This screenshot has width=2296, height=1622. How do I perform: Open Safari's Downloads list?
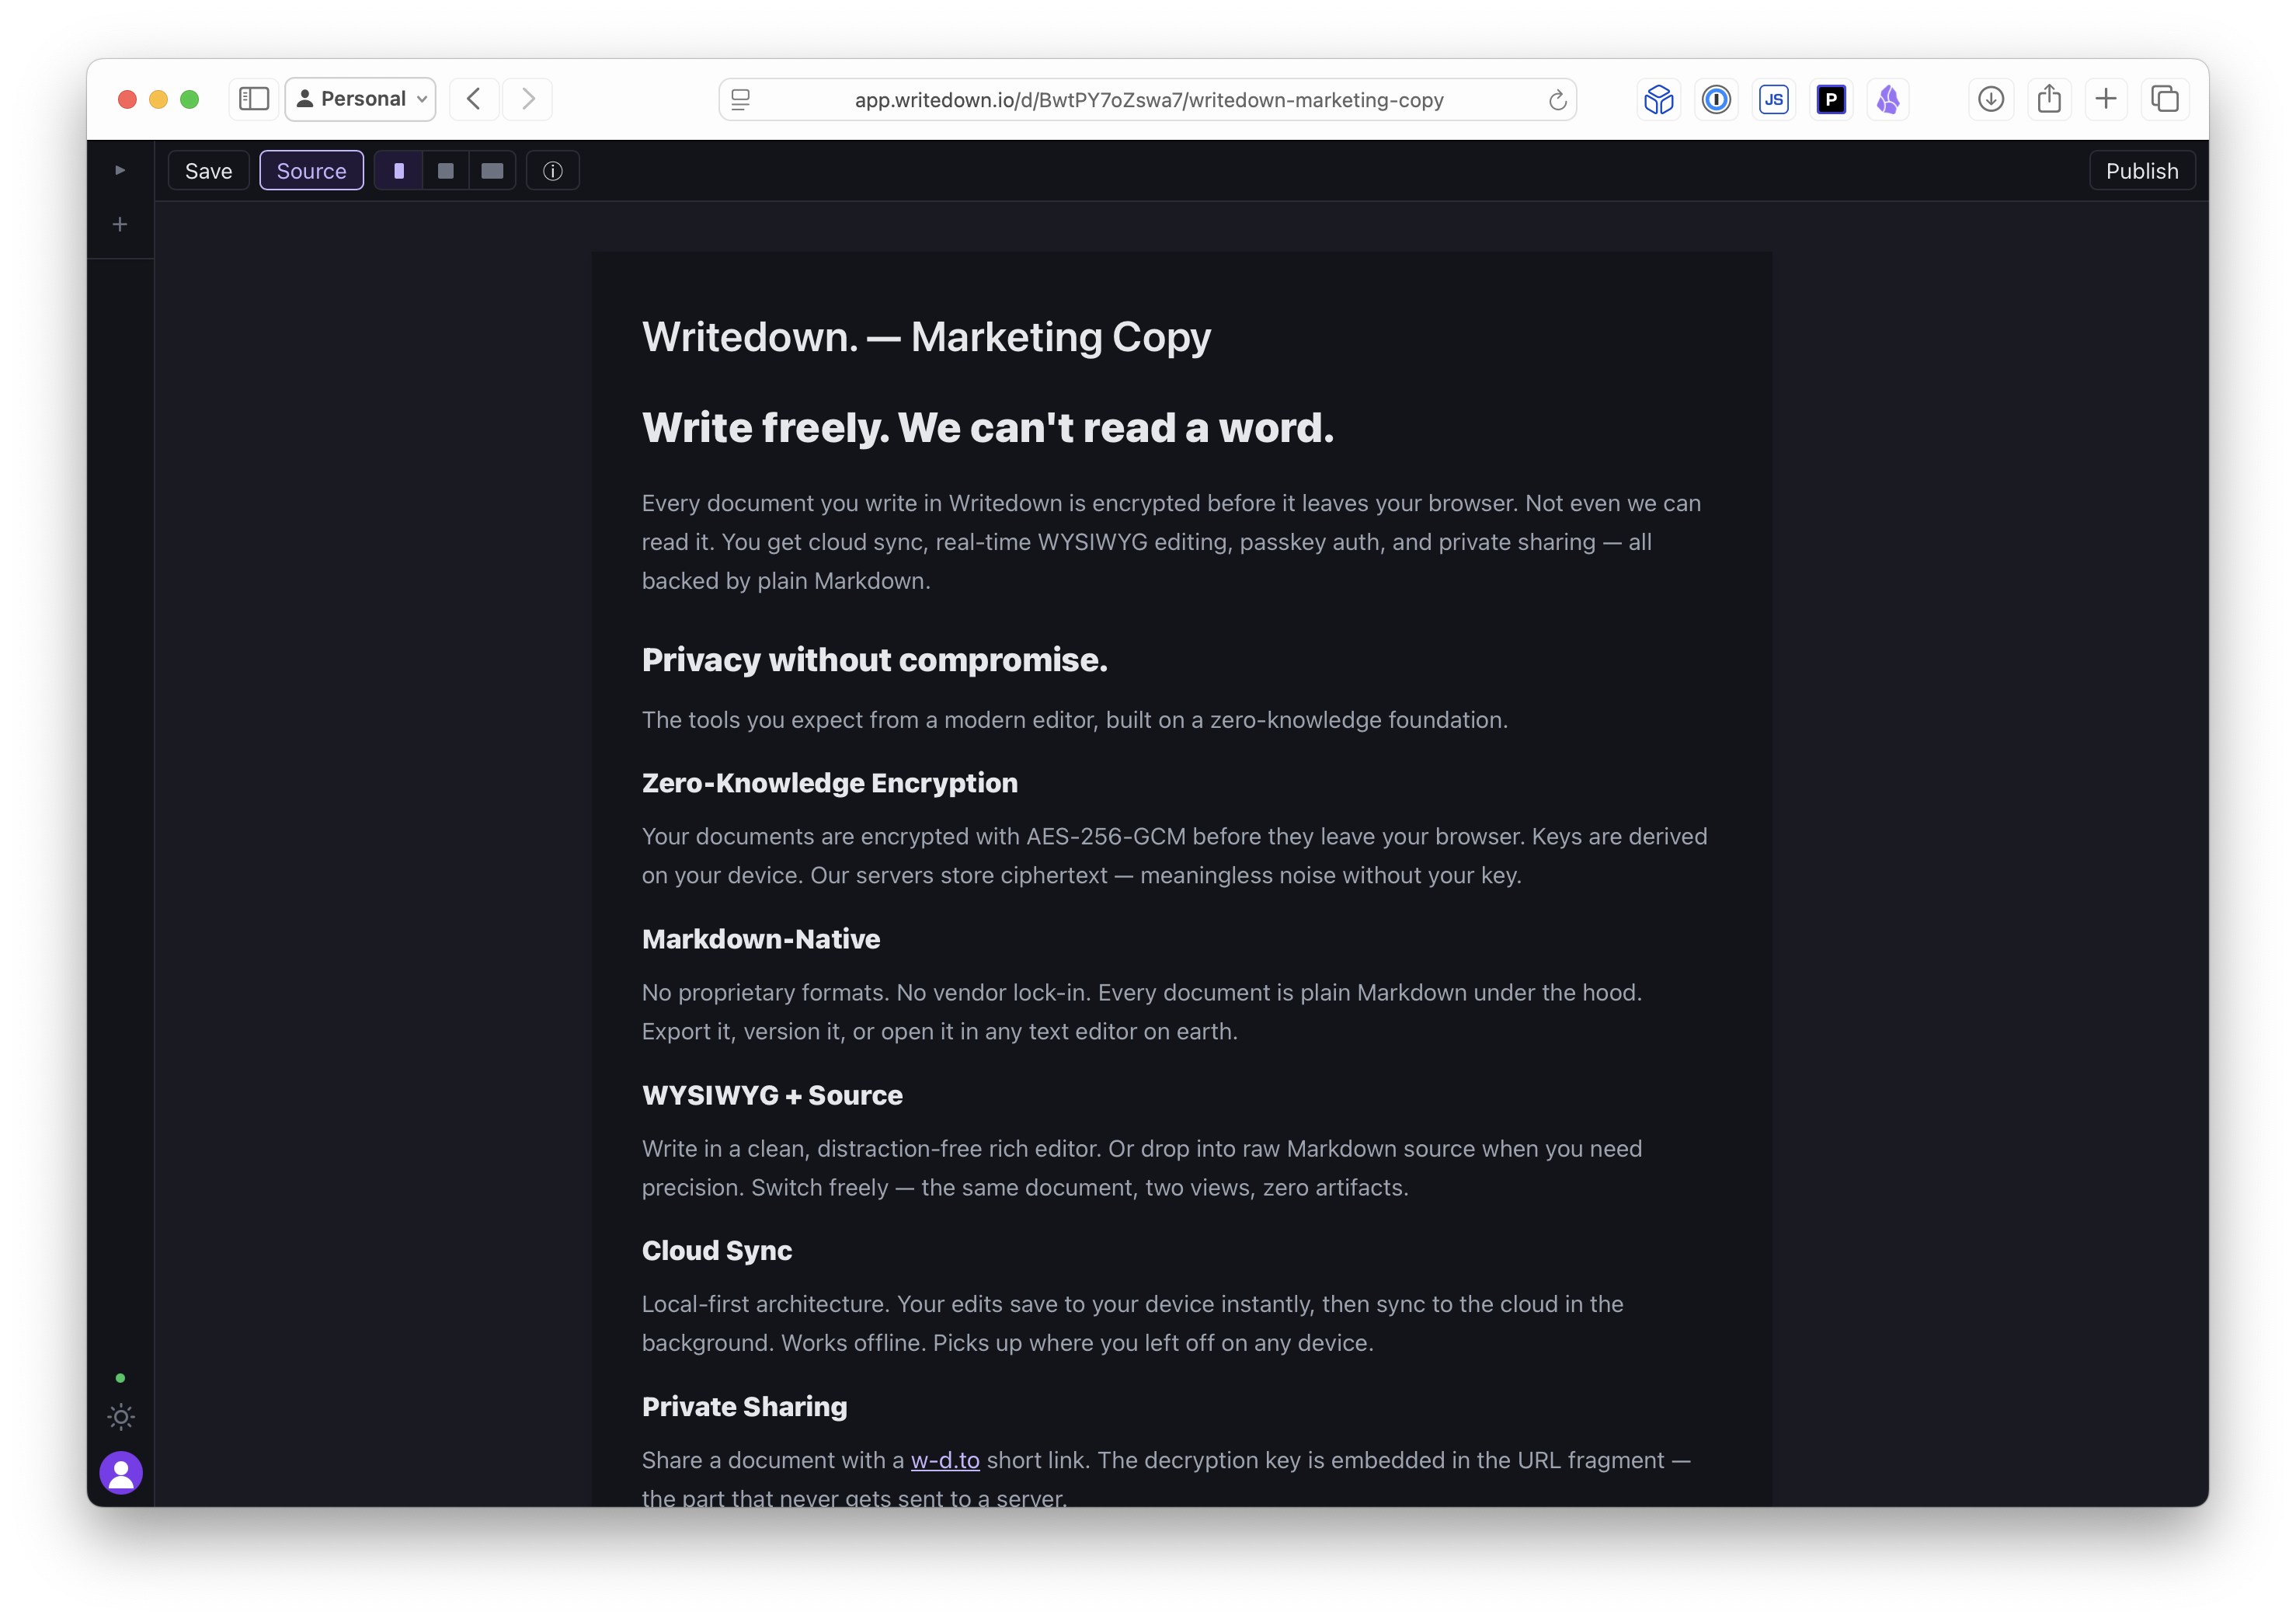[1990, 99]
